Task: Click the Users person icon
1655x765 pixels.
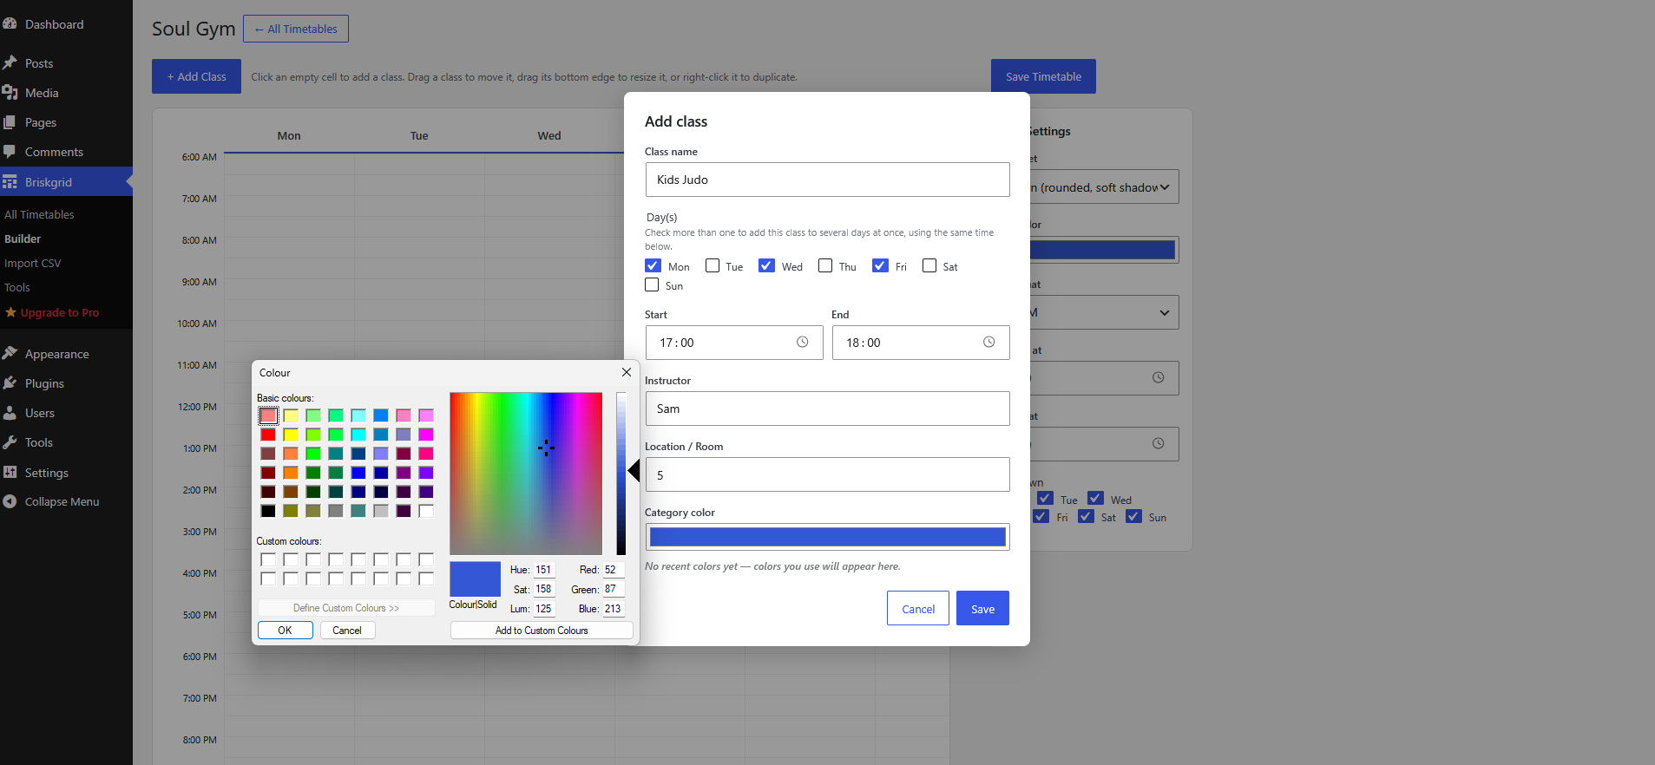Action: (10, 413)
